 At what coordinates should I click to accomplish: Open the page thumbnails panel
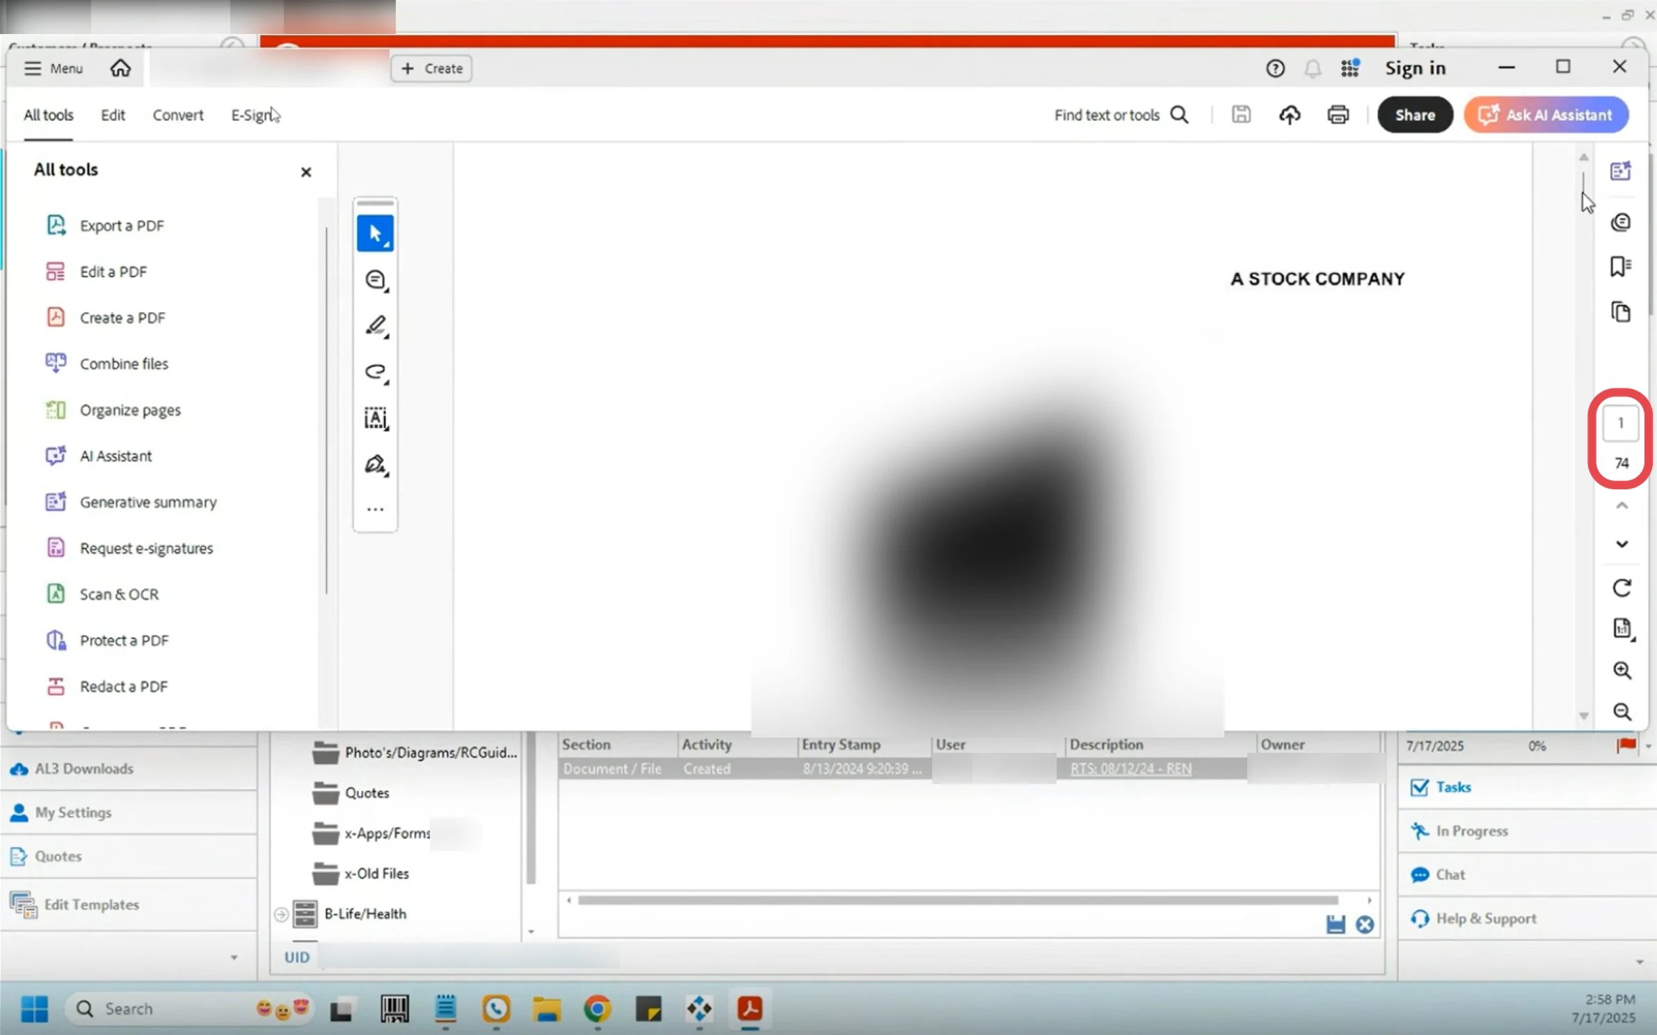(1620, 312)
